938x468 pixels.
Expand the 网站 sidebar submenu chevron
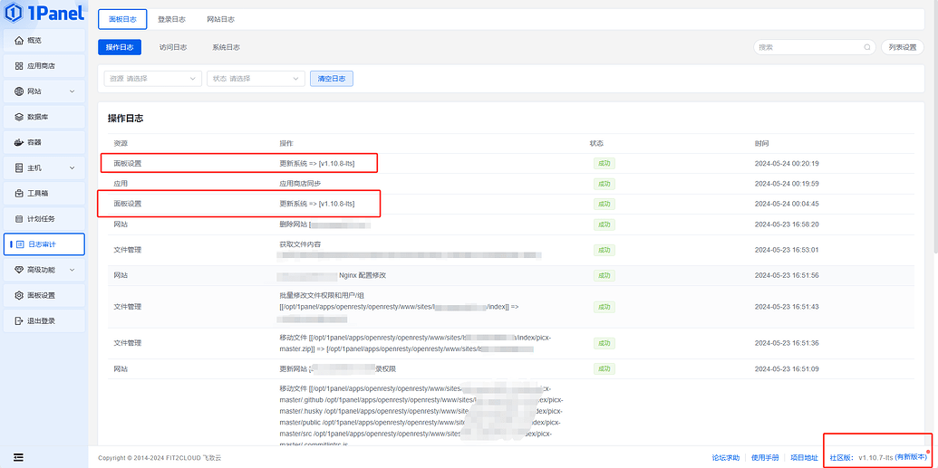tap(72, 91)
